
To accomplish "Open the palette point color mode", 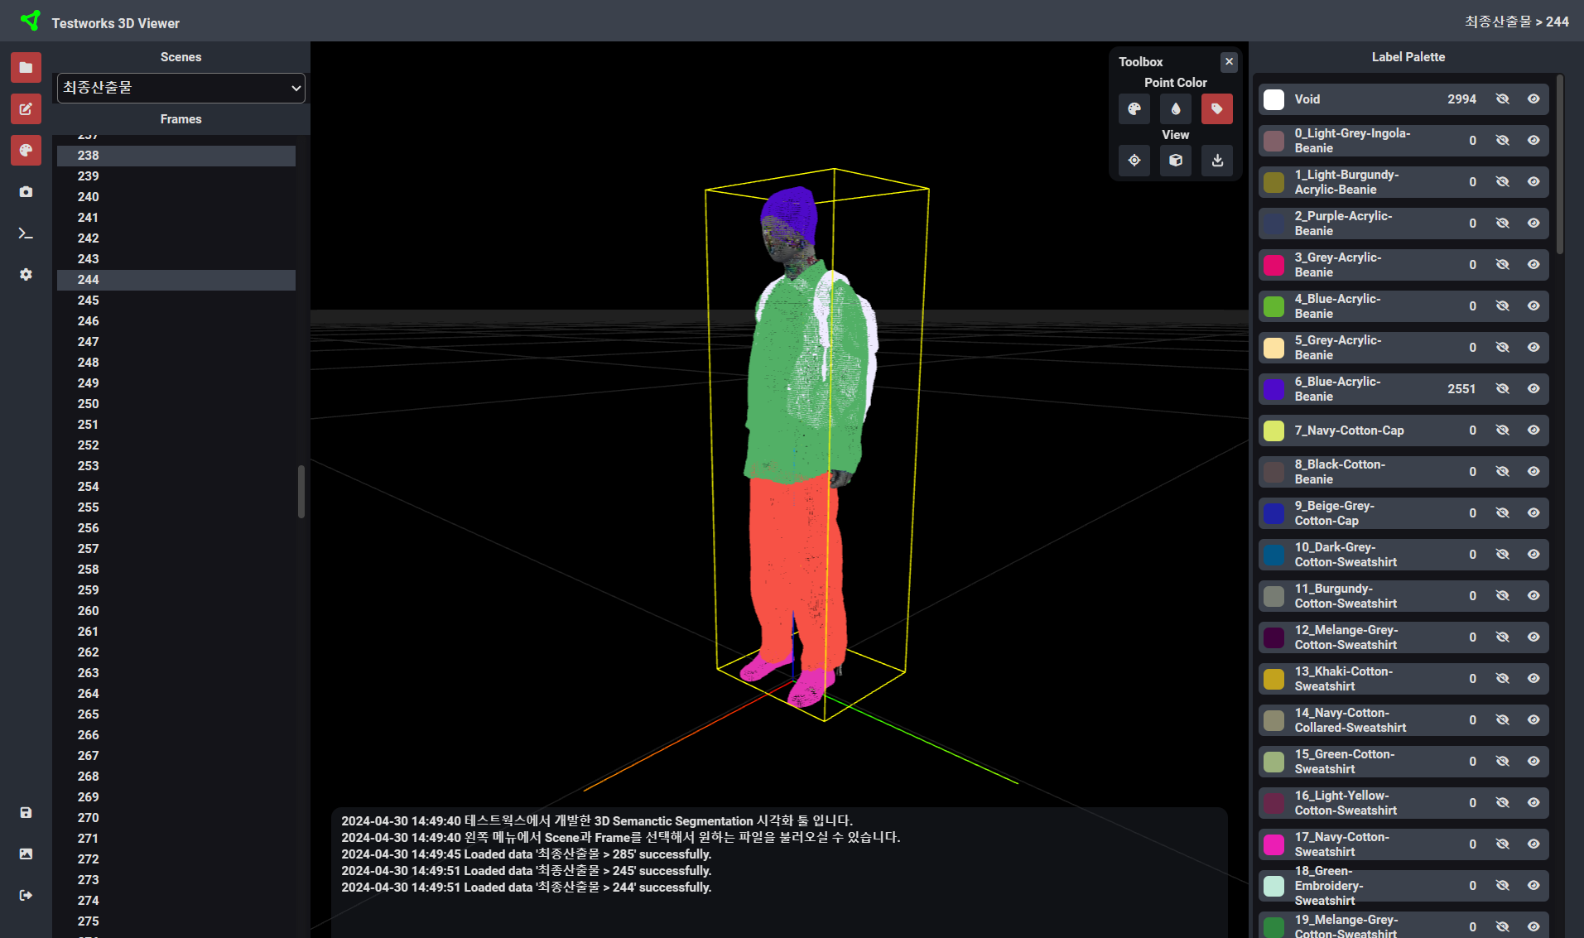I will click(x=1134, y=108).
